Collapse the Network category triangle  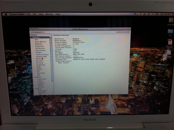[34, 77]
